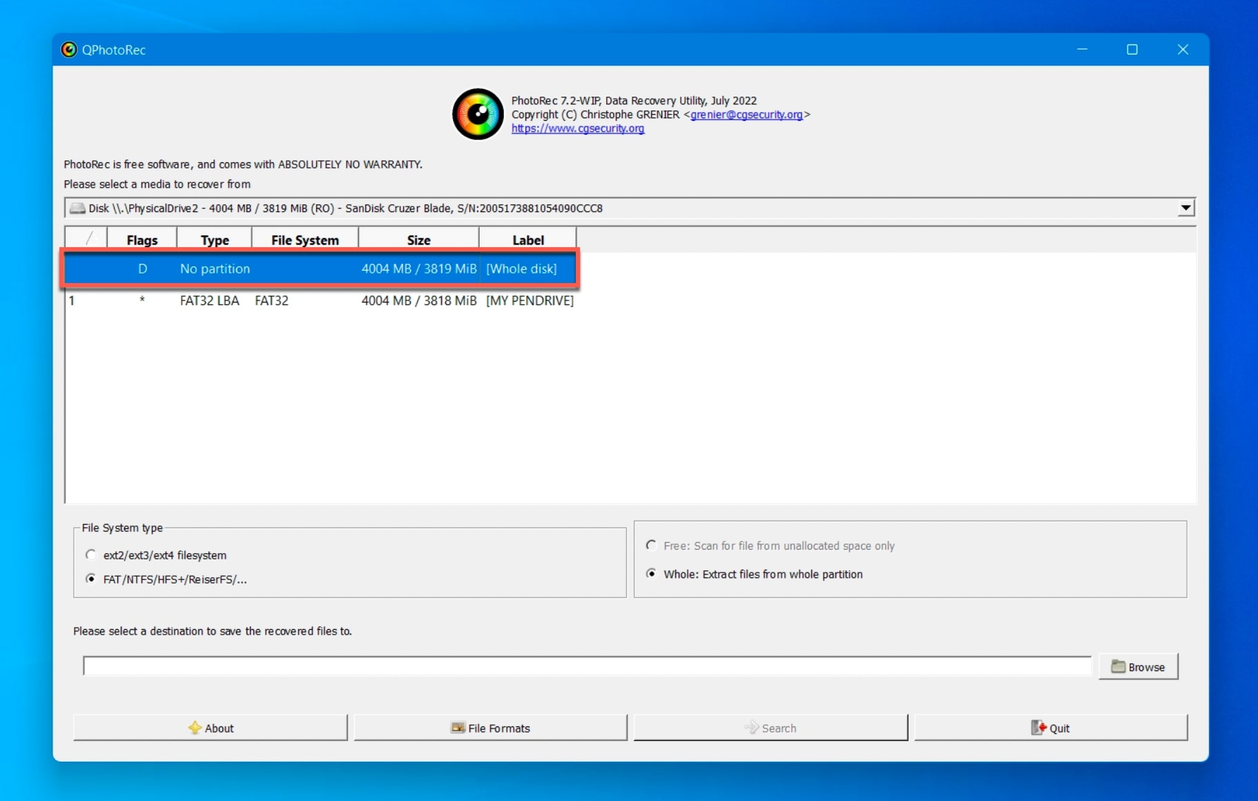Close the QPhotoRec window
This screenshot has height=801, width=1258.
coord(1183,50)
